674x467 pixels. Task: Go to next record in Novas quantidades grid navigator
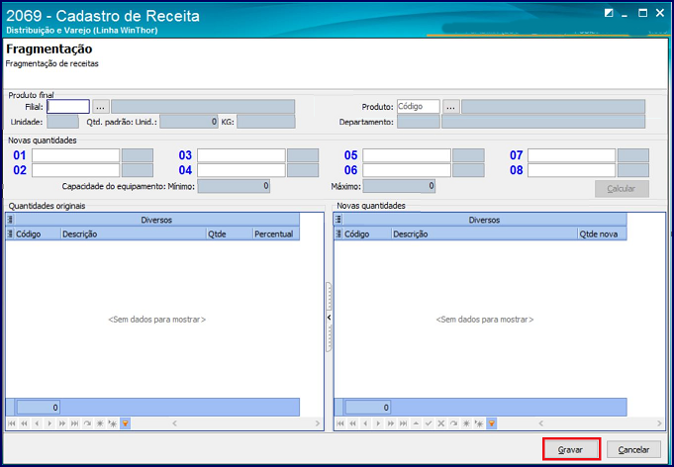[x=378, y=423]
